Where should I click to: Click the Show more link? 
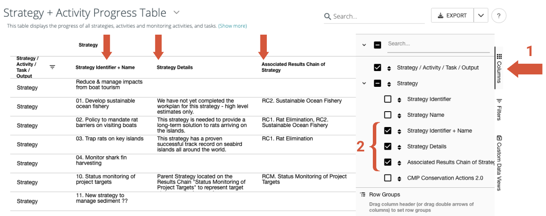233,26
